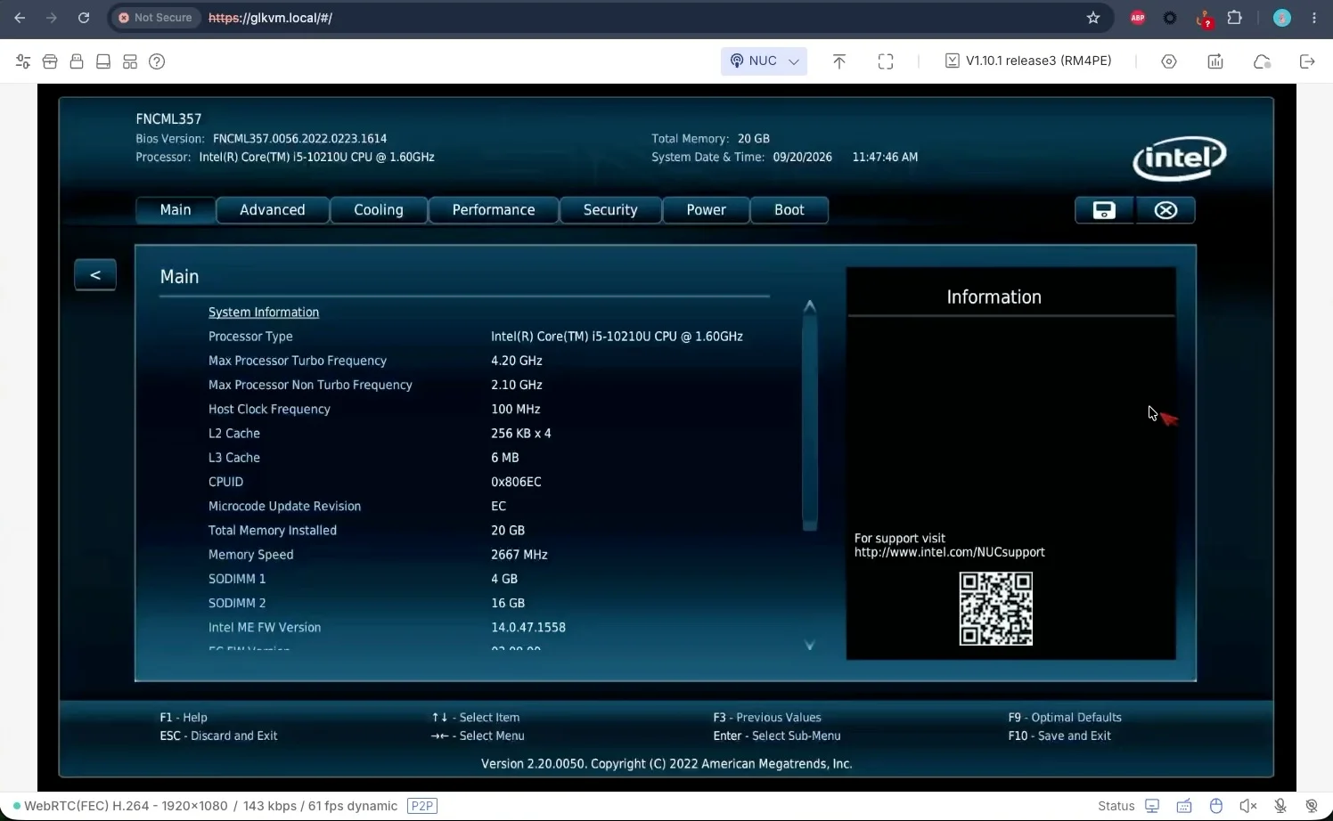Click the Memory Speed 2667 MHz value

pos(519,555)
